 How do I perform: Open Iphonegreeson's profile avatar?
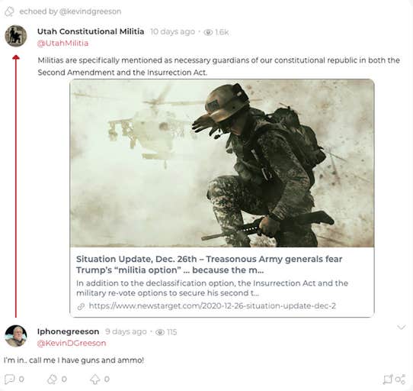pyautogui.click(x=16, y=336)
